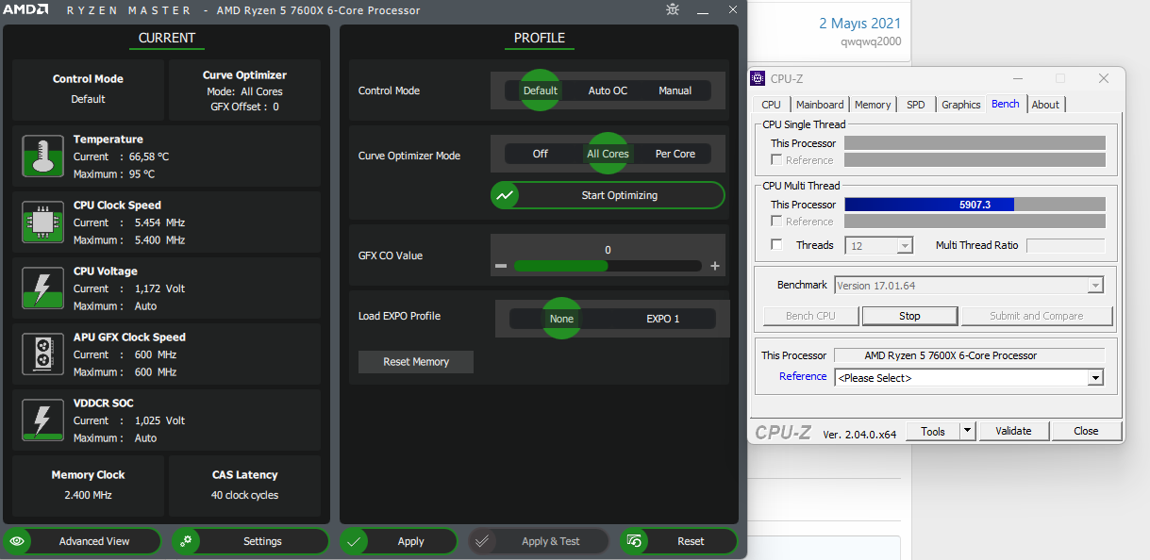The width and height of the screenshot is (1150, 560).
Task: Decrease GFX CO Value with minus
Action: [x=501, y=267]
